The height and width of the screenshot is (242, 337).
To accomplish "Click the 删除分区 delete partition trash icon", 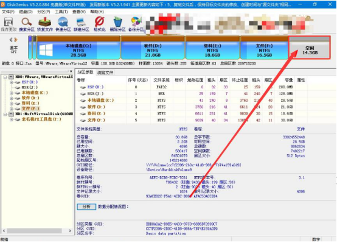I will pos(117,24).
